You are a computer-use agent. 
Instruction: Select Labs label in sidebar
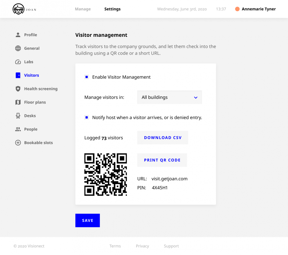[29, 62]
